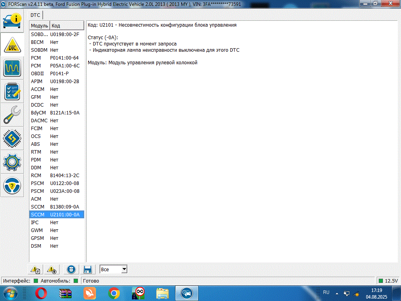Screen dimensions: 401x301
Task: Click the 'Статус (-0A):' line
Action: [x=103, y=38]
